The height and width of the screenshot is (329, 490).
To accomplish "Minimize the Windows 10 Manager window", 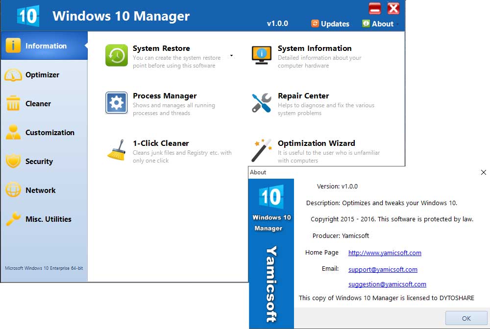I will pos(375,8).
